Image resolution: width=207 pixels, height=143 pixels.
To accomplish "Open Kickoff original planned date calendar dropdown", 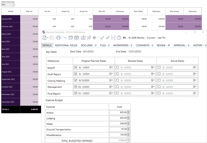I will [x=111, y=67].
